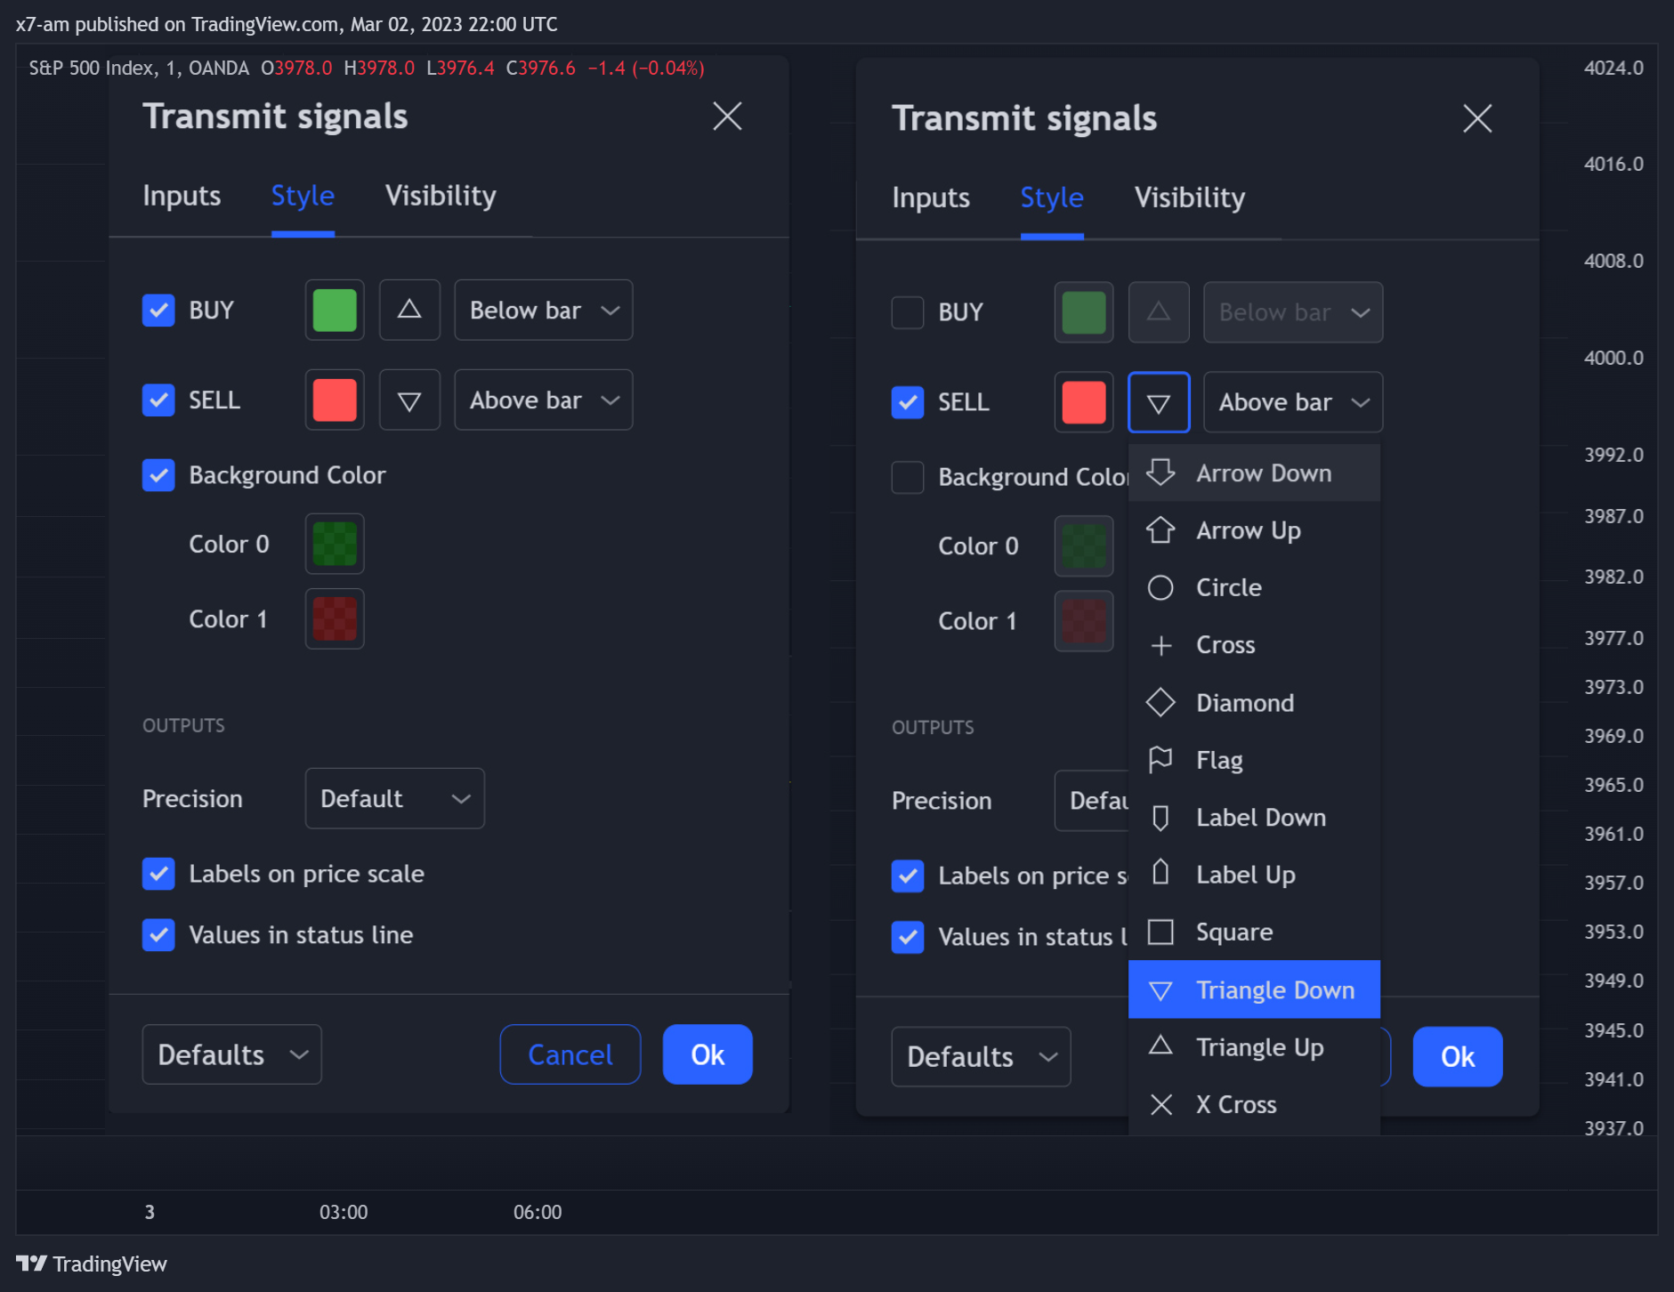Uncheck SELL checkbox in left dialog

158,400
